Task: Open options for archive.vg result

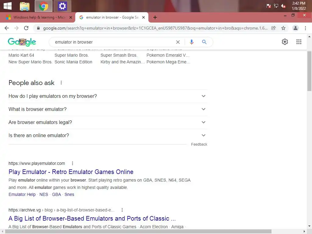Action: pos(122,210)
